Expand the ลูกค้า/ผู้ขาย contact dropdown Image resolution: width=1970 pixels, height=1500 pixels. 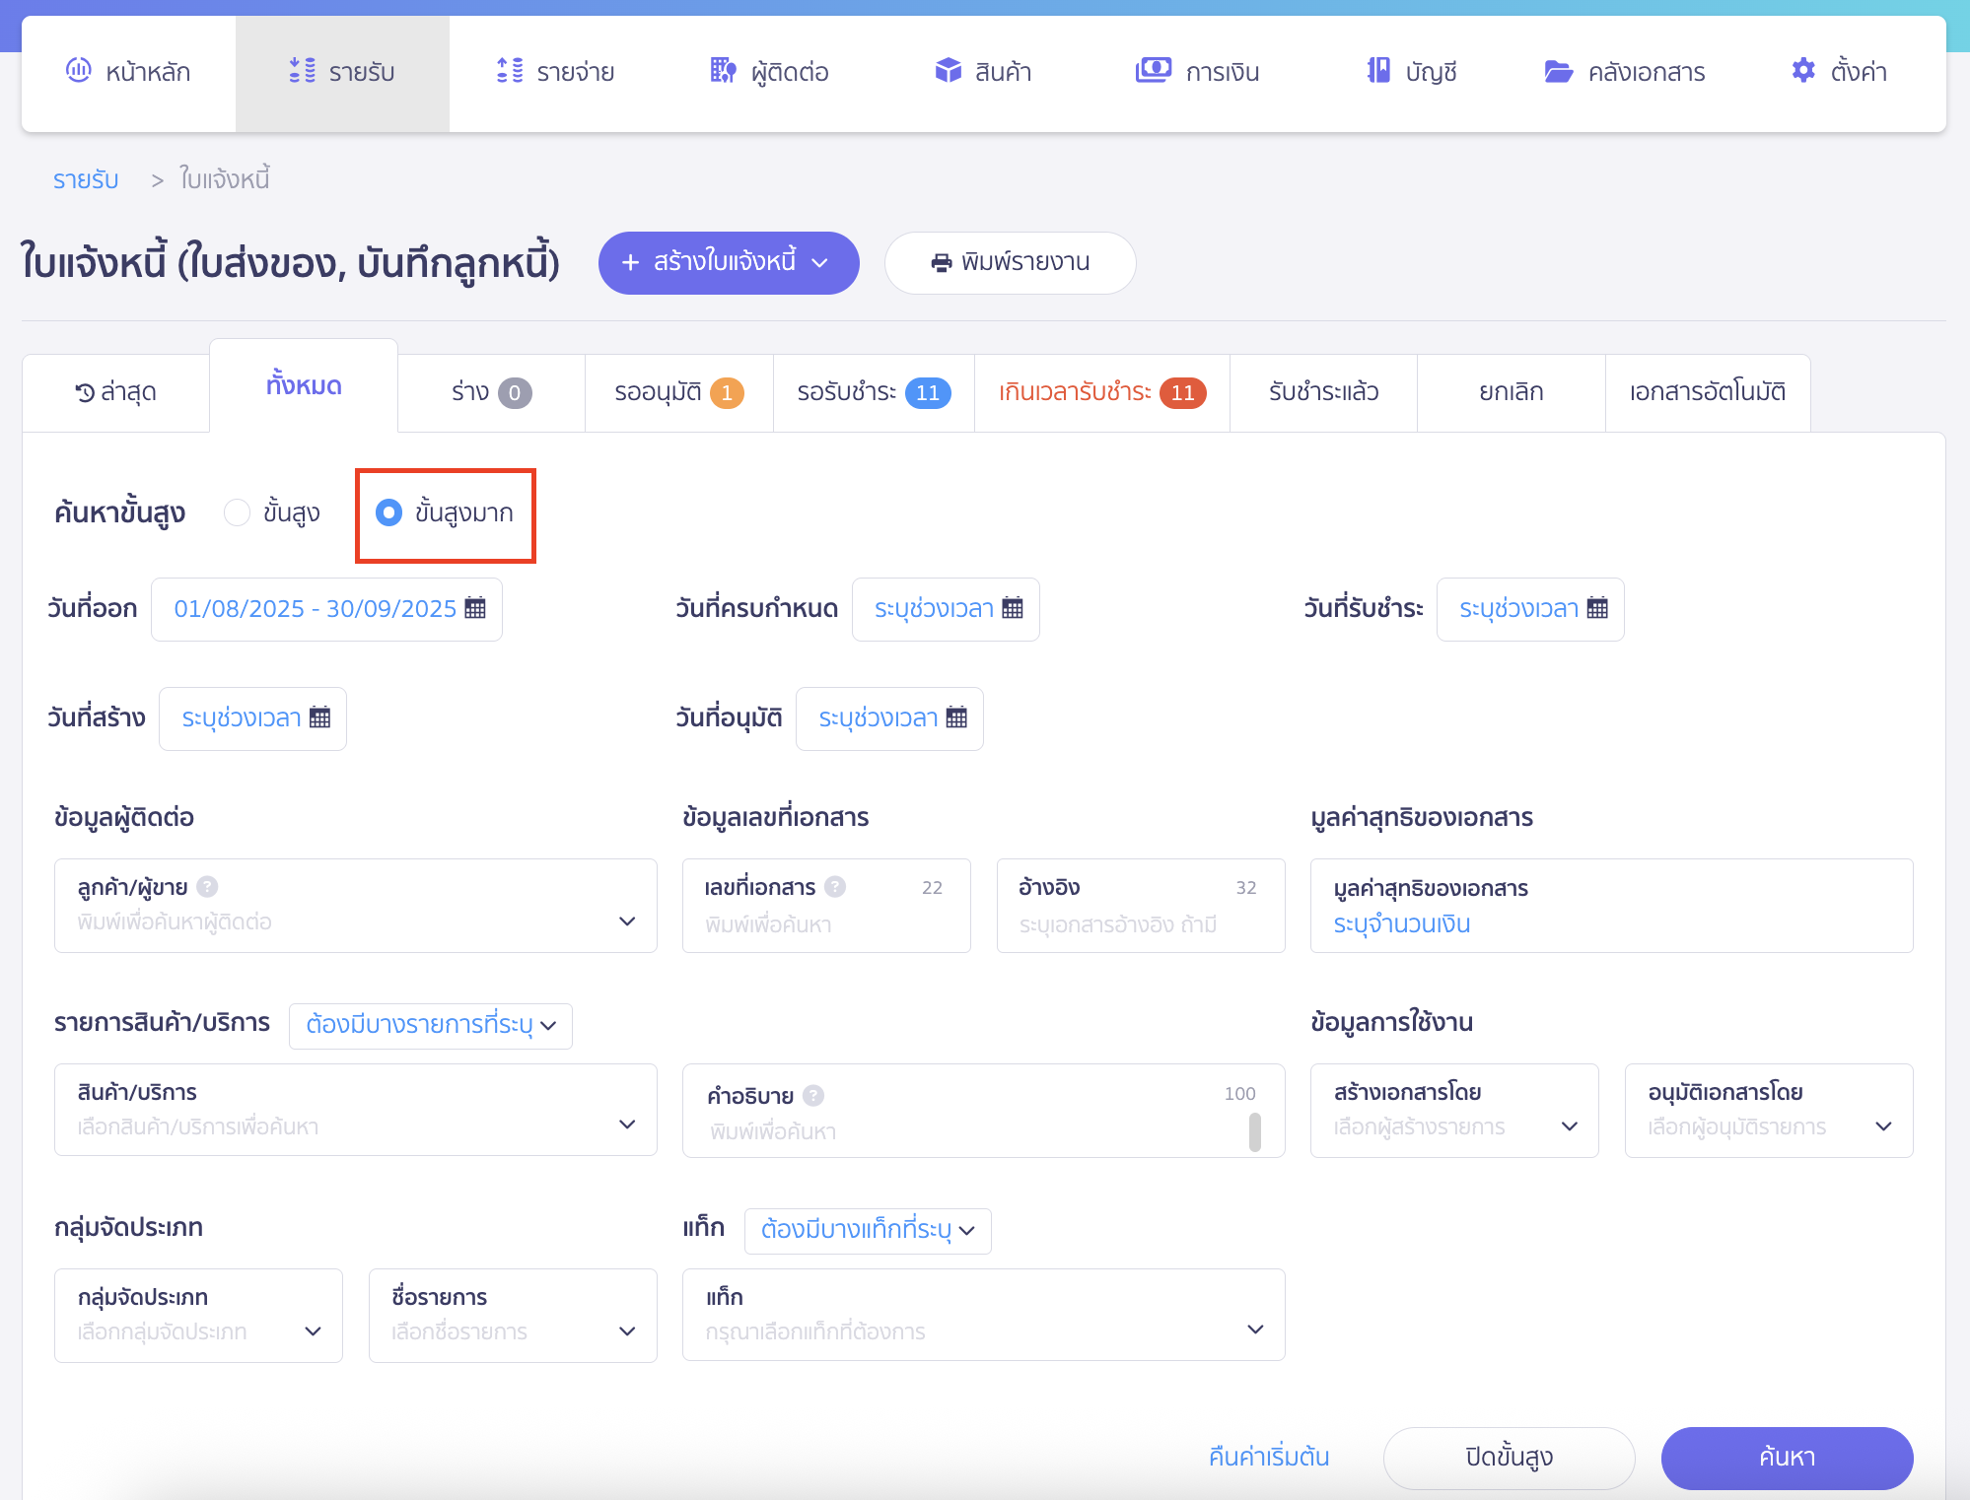pyautogui.click(x=627, y=920)
